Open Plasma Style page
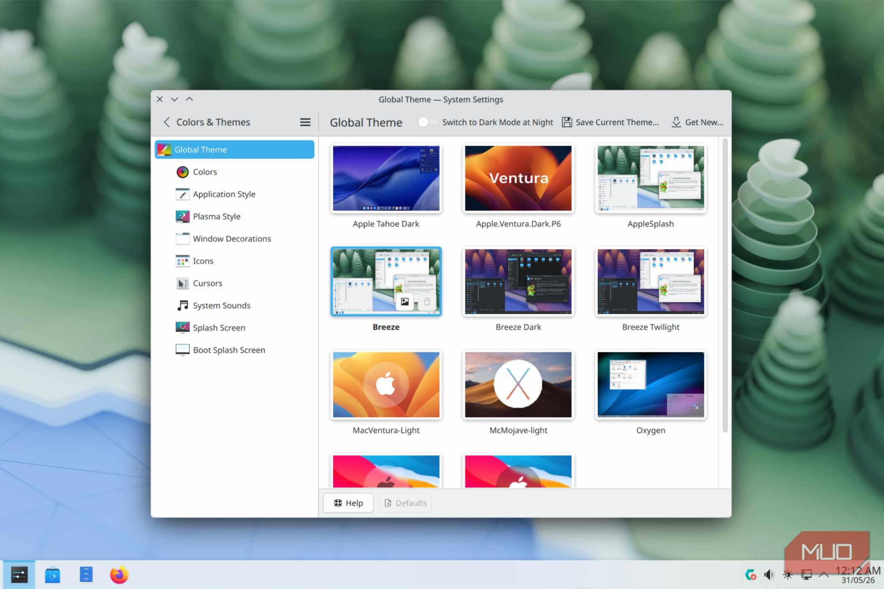The height and width of the screenshot is (589, 884). (x=234, y=217)
